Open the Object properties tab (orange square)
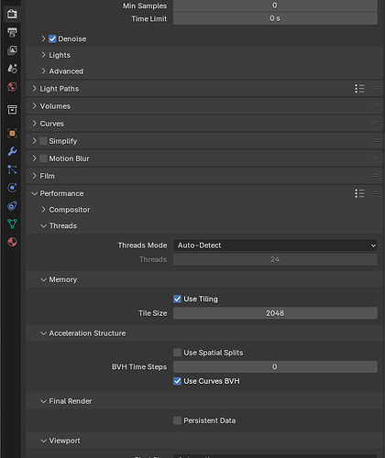This screenshot has height=458, width=385. [x=12, y=133]
